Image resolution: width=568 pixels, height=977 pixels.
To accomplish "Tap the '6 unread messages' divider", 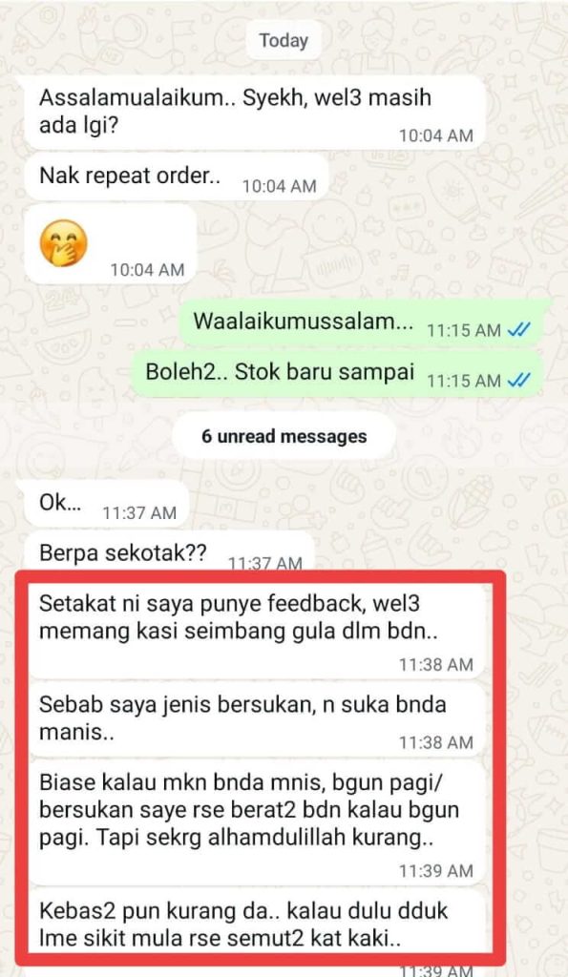I will point(284,436).
